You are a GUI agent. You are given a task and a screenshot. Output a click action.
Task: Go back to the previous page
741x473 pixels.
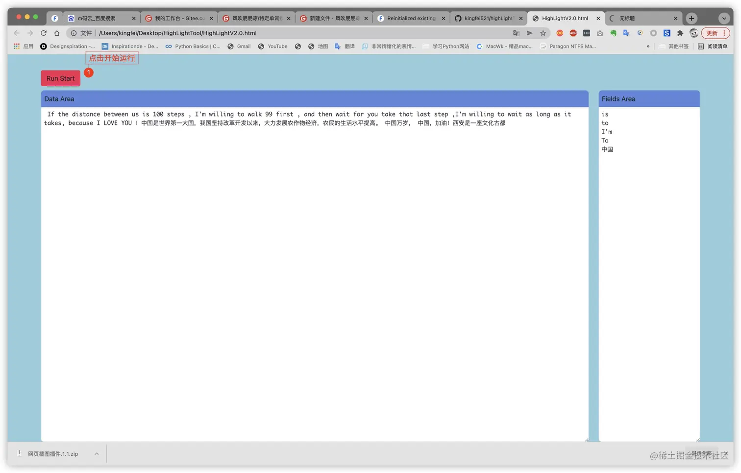tap(17, 33)
